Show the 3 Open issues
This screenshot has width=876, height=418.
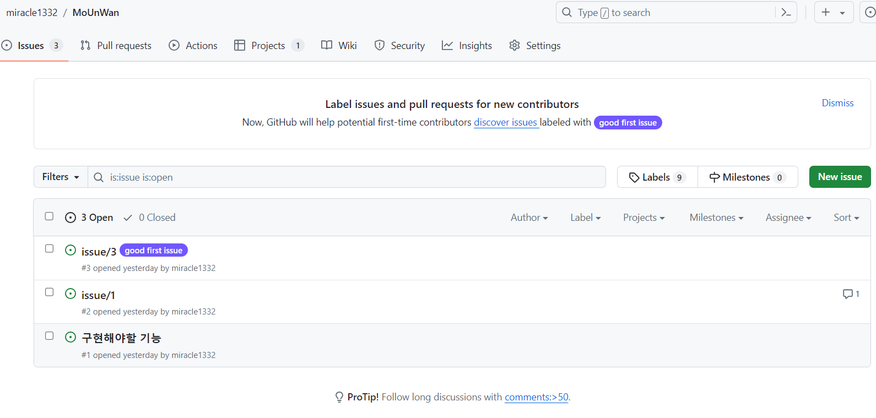89,218
